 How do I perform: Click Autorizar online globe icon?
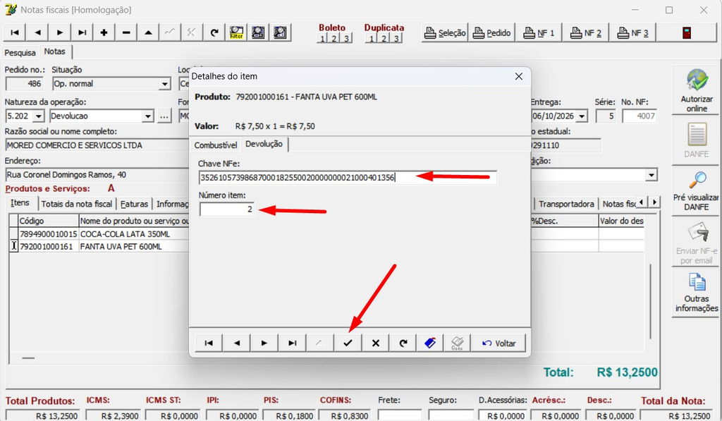[x=697, y=90]
